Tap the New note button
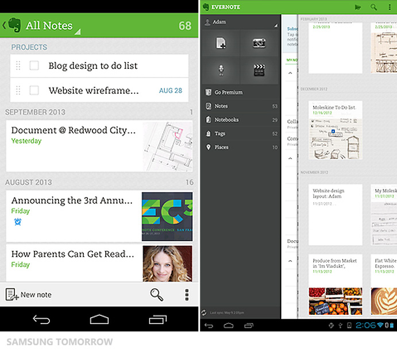Image resolution: width=397 pixels, height=355 pixels. click(29, 295)
